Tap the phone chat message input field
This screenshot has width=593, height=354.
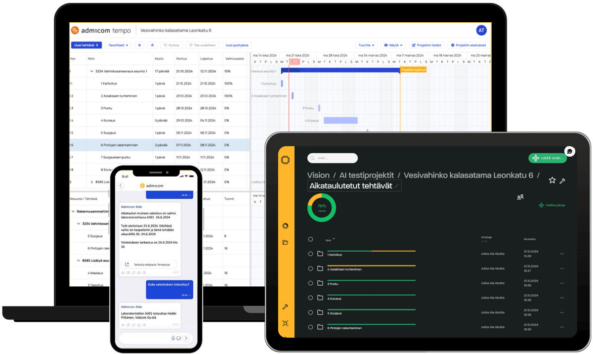tap(156, 338)
